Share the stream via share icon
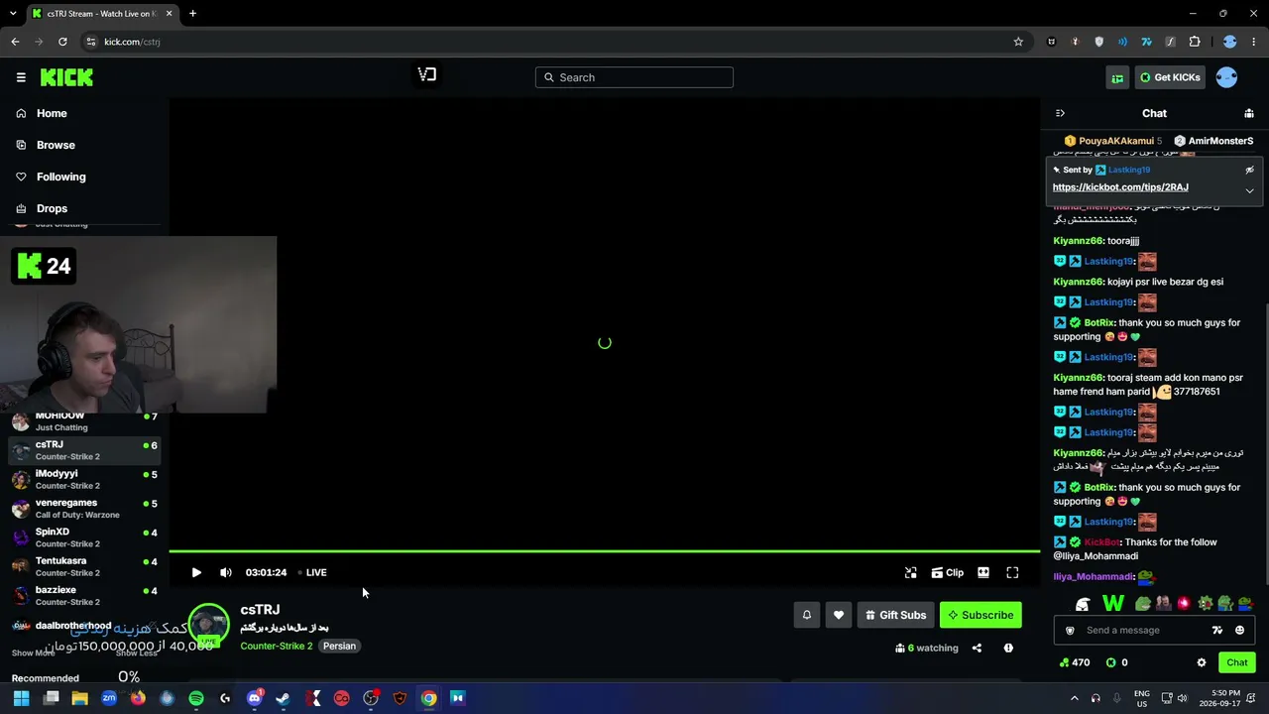The height and width of the screenshot is (714, 1269). [977, 649]
